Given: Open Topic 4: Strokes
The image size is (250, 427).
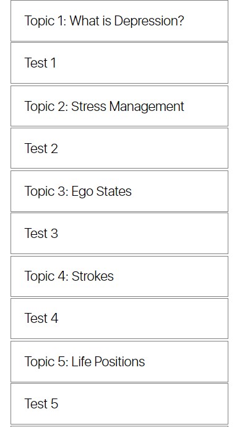Looking at the screenshot, I should click(119, 276).
